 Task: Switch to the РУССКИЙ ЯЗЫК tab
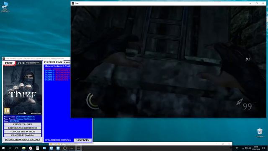[x=53, y=62]
